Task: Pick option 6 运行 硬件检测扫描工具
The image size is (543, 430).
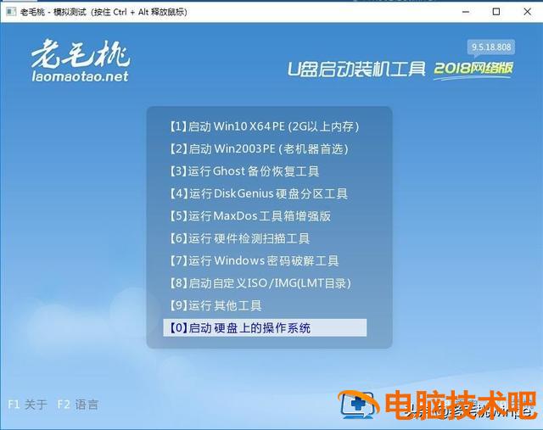Action: pyautogui.click(x=239, y=238)
